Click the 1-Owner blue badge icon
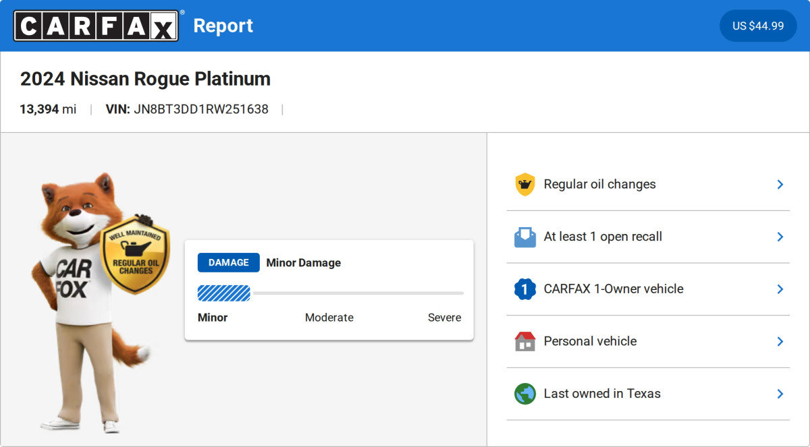This screenshot has height=447, width=810. (524, 289)
